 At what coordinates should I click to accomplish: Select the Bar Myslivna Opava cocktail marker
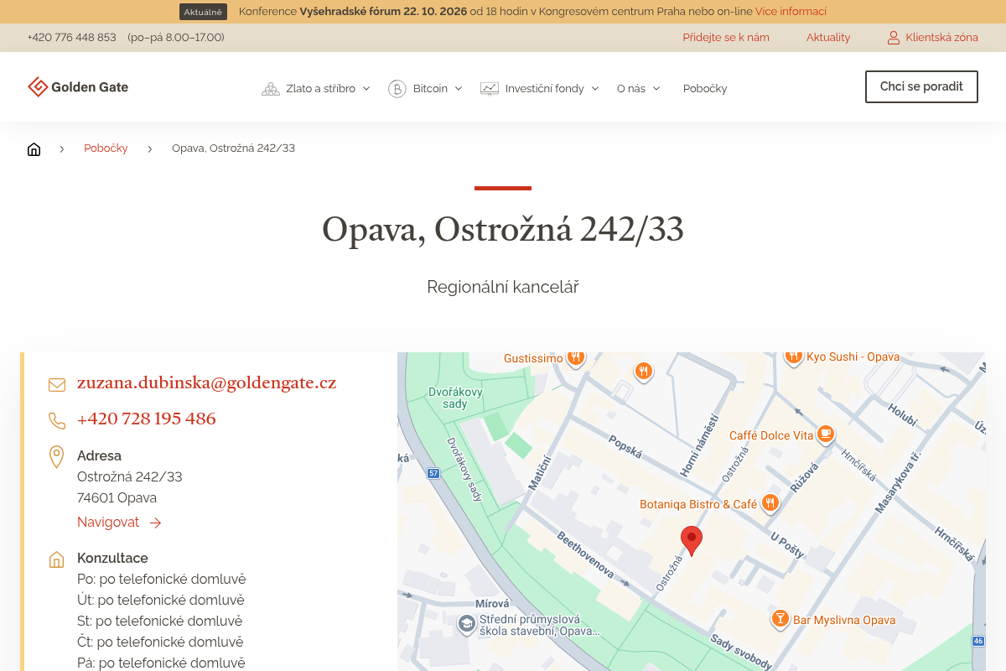tap(780, 619)
